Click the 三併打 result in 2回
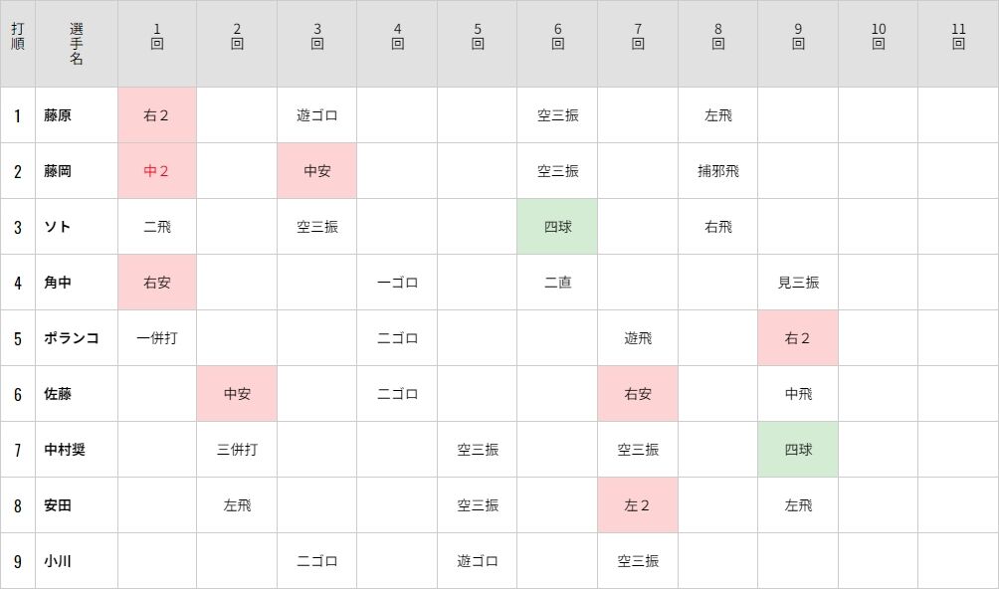The height and width of the screenshot is (589, 999). (x=237, y=450)
